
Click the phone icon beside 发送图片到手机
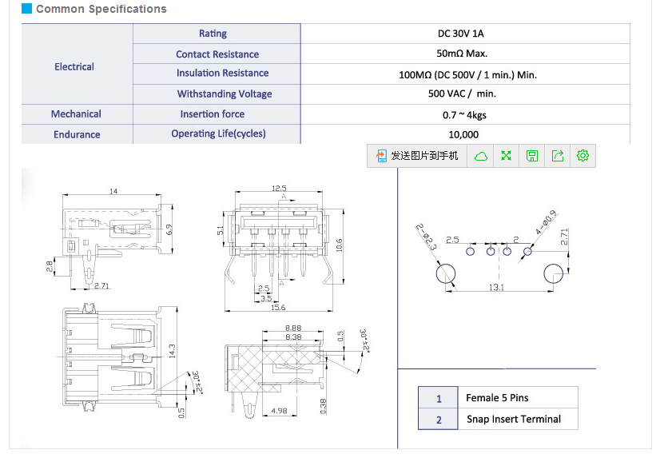[381, 156]
